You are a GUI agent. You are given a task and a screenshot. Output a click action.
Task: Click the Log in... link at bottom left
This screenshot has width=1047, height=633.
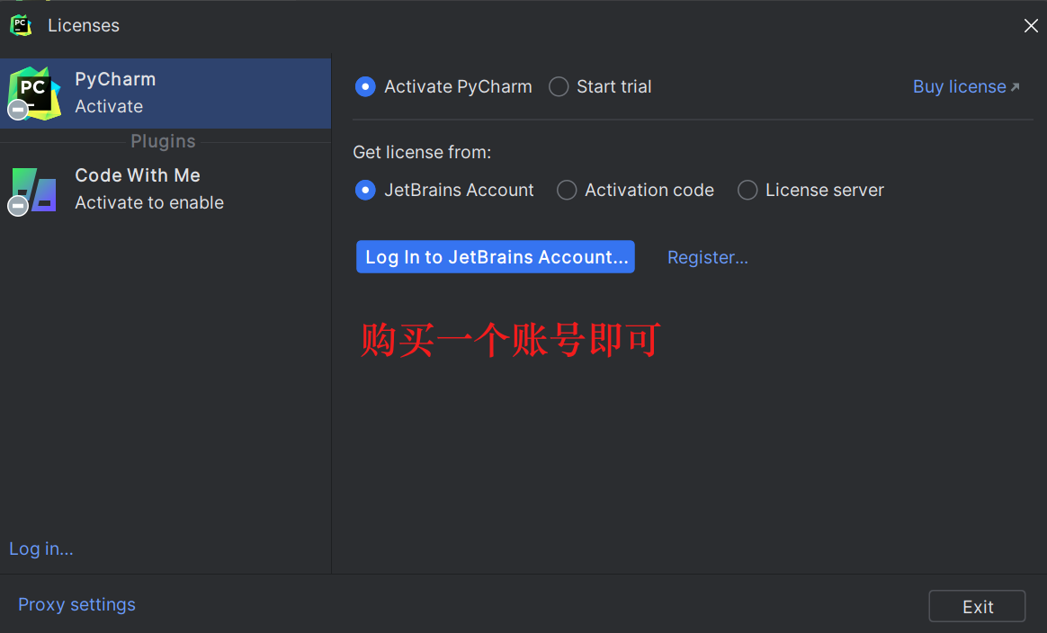pyautogui.click(x=41, y=548)
